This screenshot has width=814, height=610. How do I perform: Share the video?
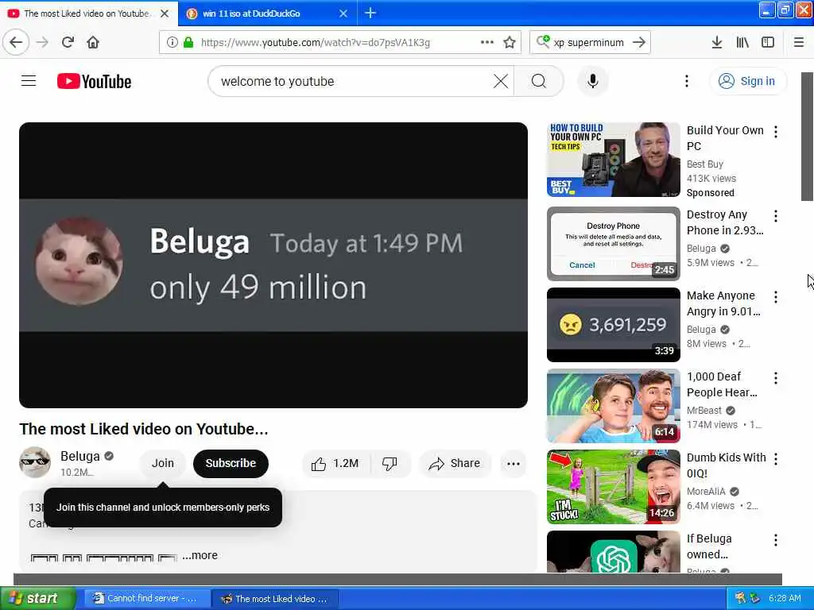[x=454, y=463]
